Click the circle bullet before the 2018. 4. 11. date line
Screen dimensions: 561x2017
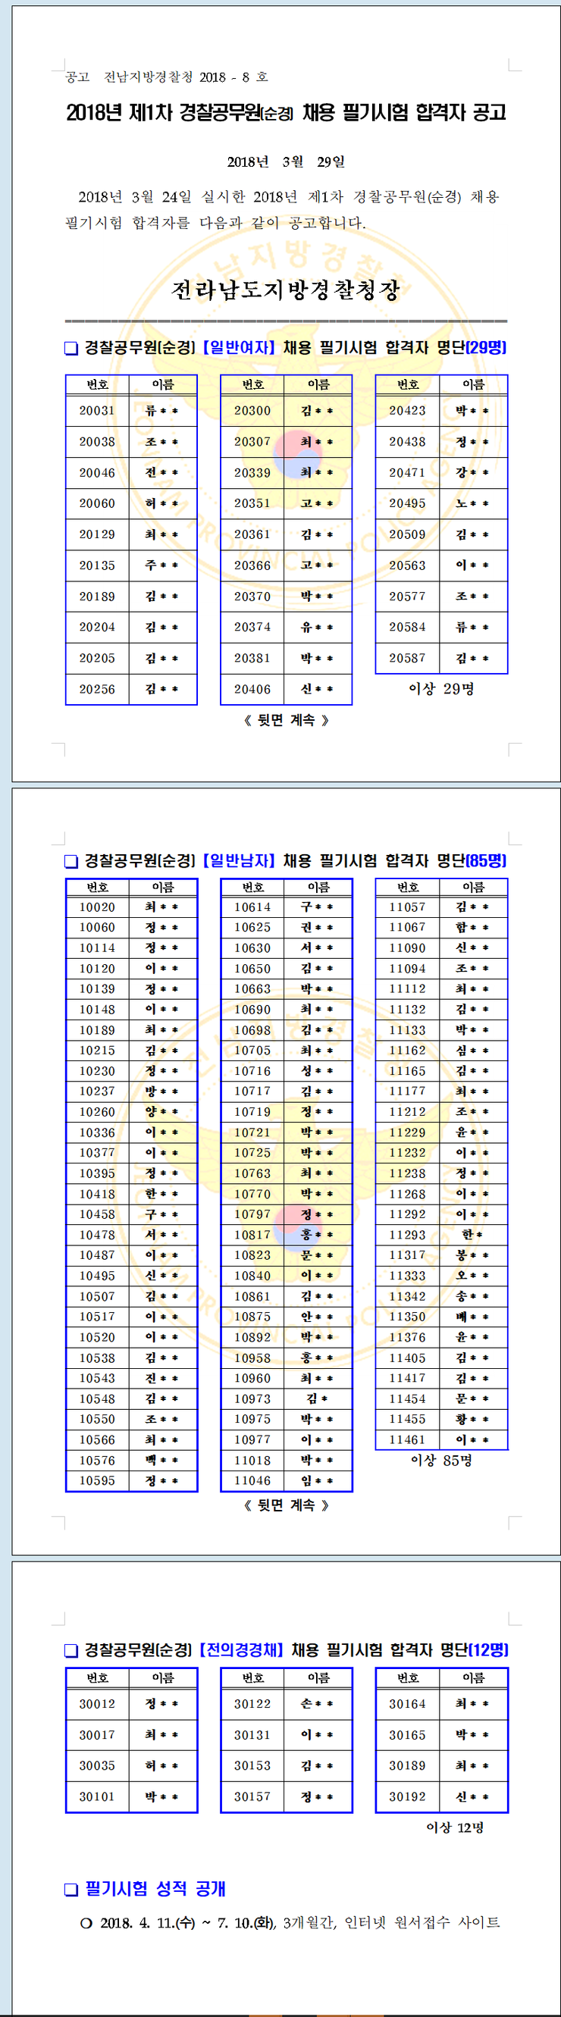click(86, 1922)
